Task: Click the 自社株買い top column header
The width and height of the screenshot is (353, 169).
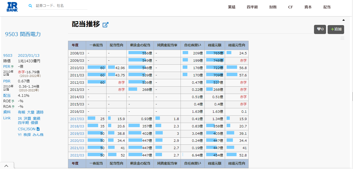Action: coord(193,45)
